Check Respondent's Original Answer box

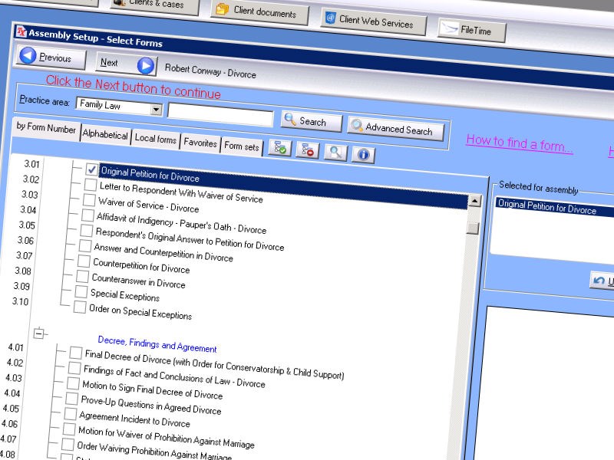[x=86, y=231]
